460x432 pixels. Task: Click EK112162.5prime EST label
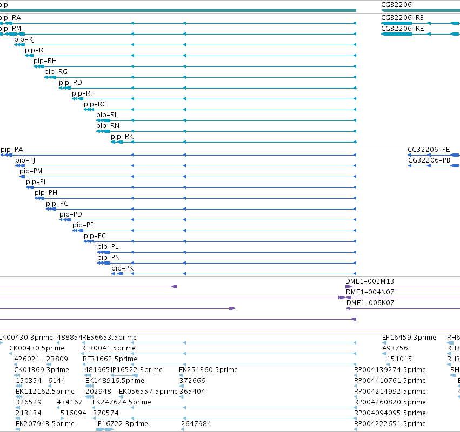(x=45, y=392)
